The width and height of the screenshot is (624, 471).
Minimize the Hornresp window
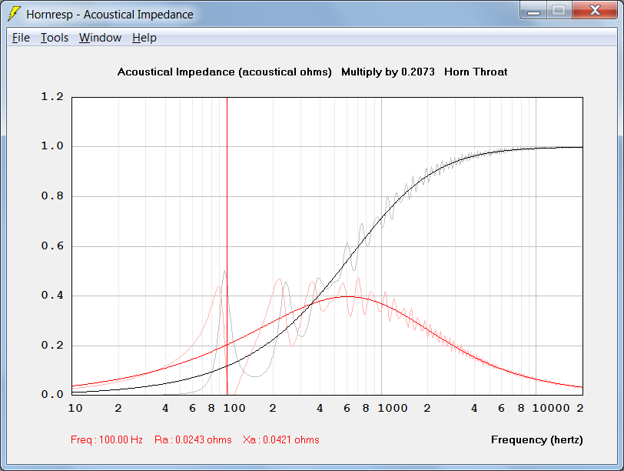coord(533,11)
